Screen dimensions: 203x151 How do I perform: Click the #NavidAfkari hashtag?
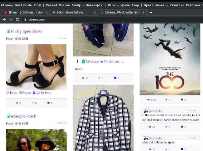[173, 115]
